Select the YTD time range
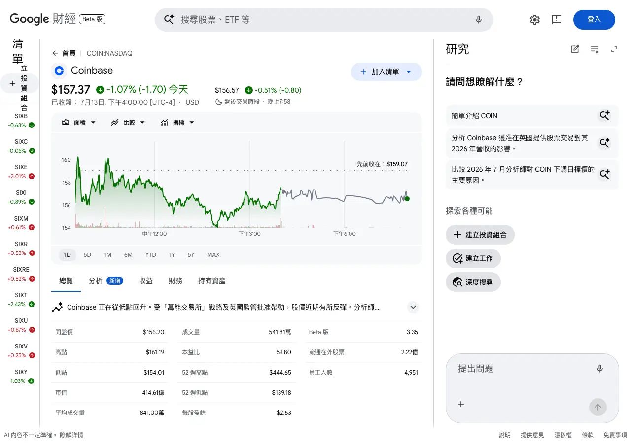This screenshot has width=631, height=443. (x=150, y=255)
